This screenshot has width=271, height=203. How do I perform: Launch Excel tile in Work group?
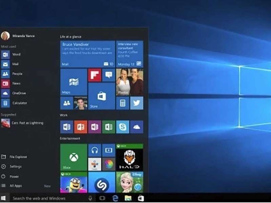(109, 127)
